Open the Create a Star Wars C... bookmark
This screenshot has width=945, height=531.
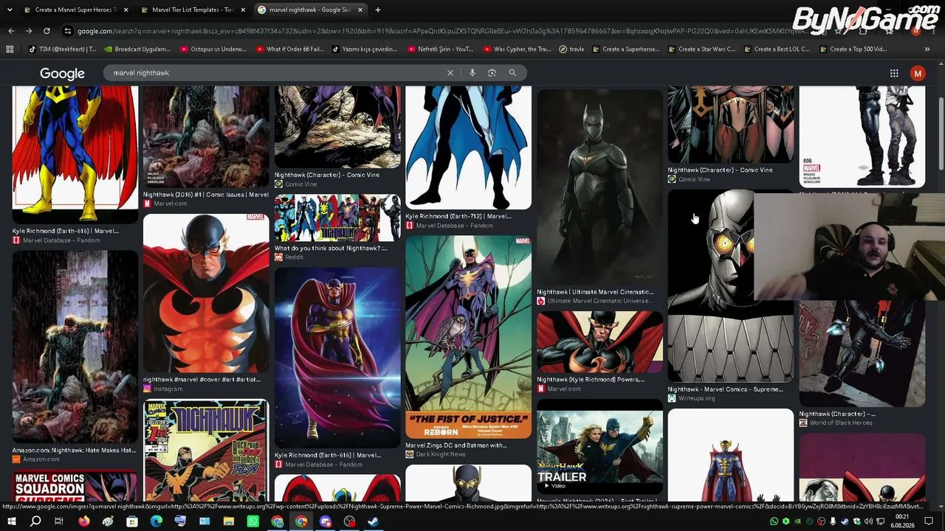tap(701, 49)
